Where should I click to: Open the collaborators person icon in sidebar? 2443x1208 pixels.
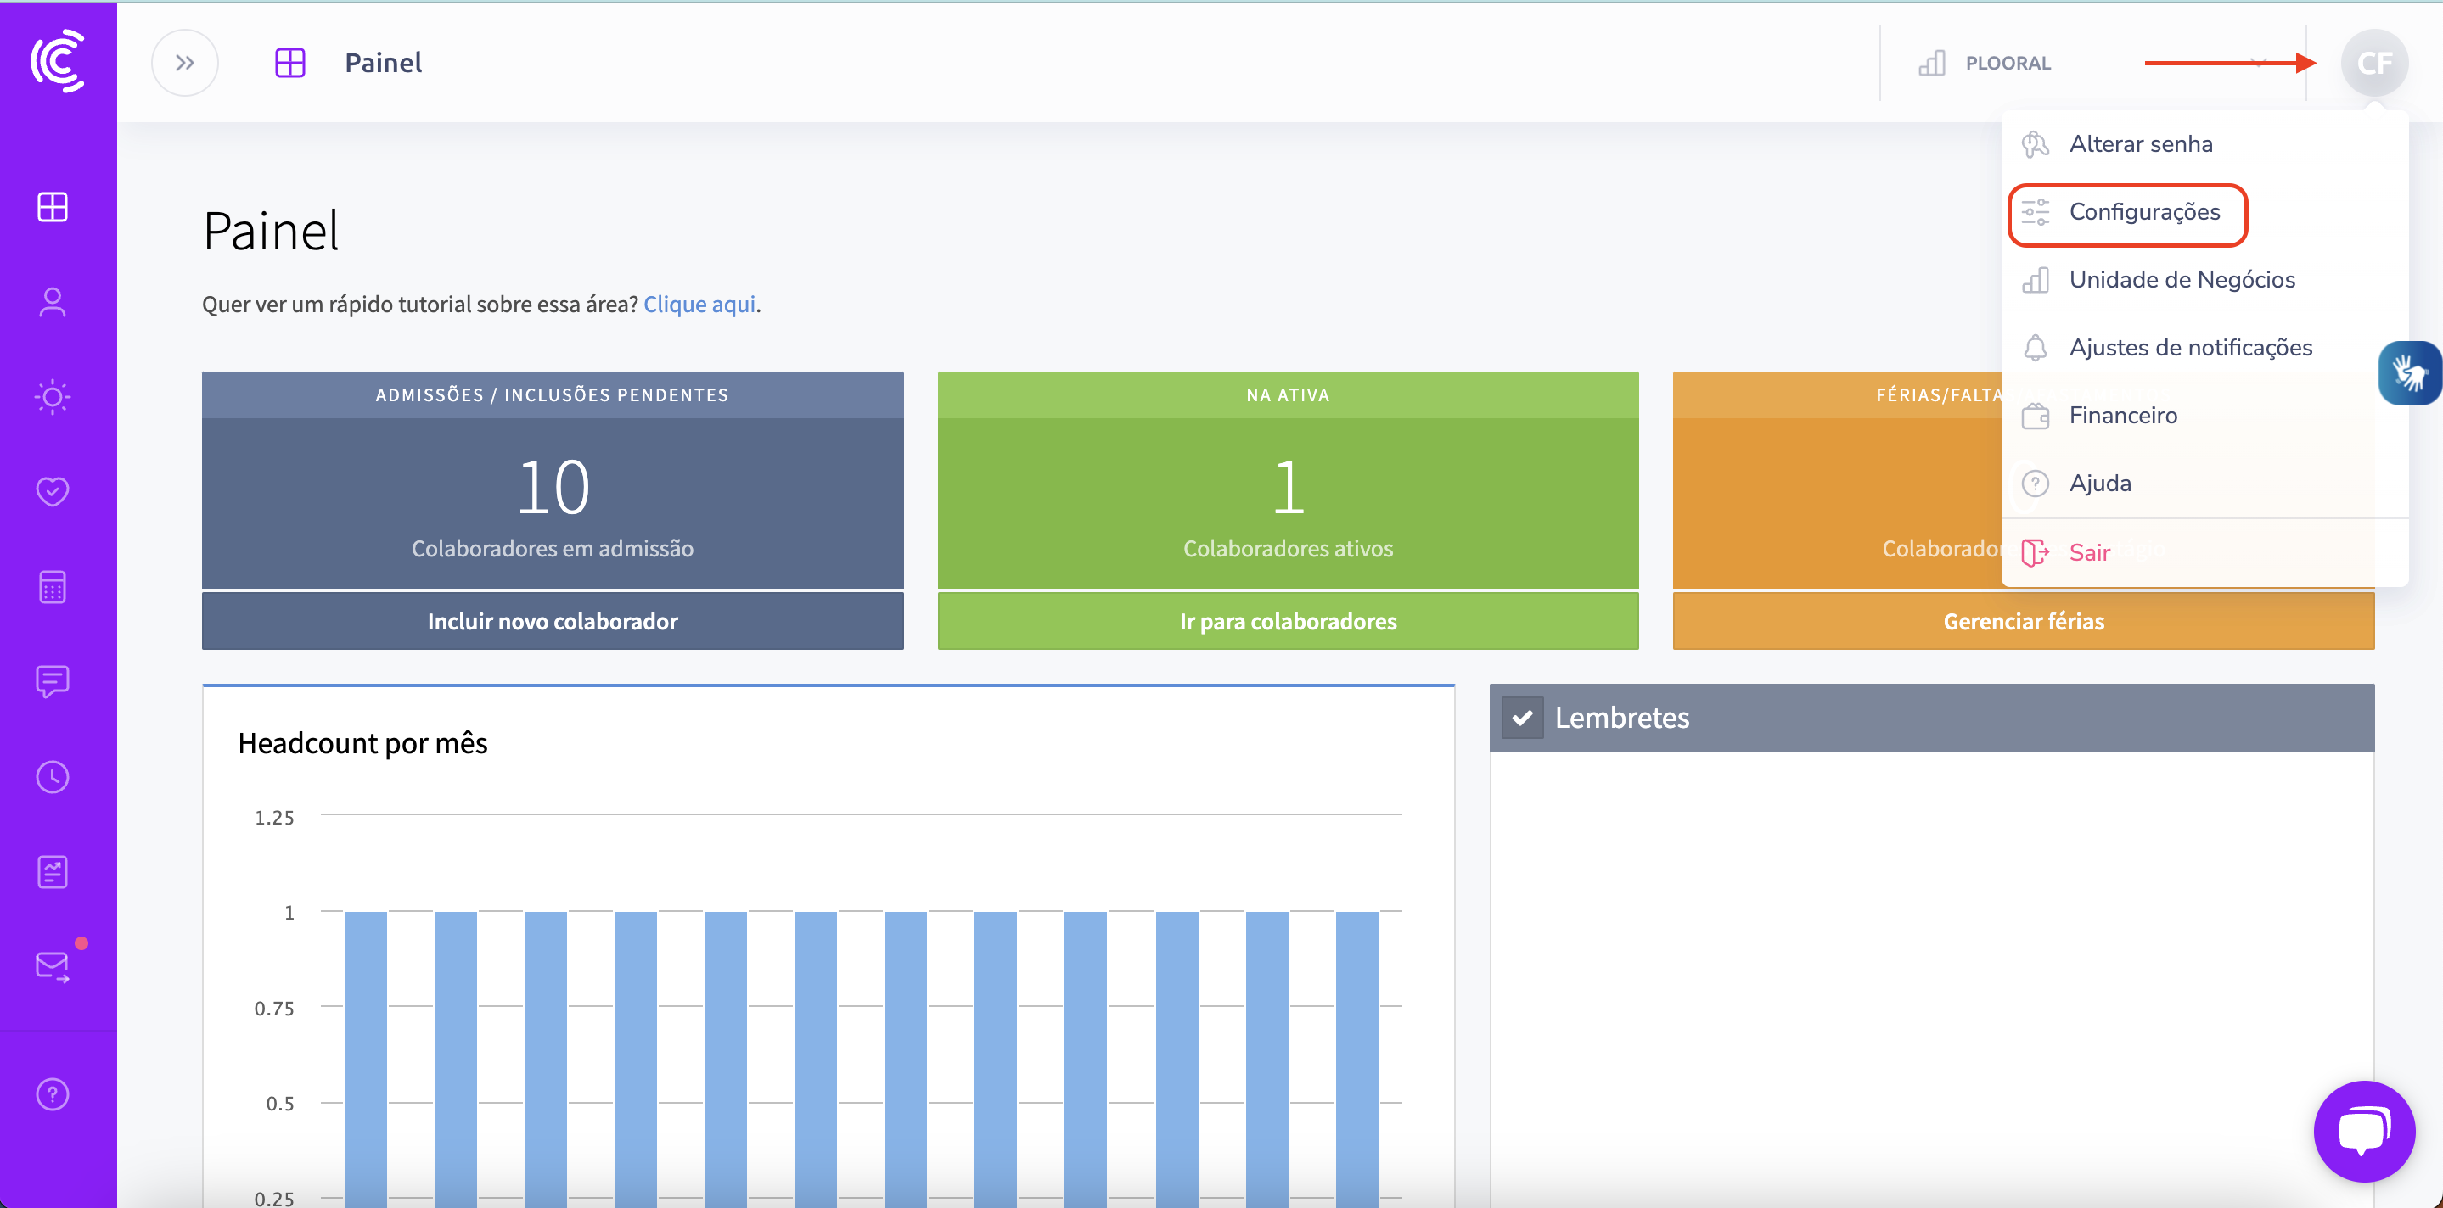tap(52, 302)
